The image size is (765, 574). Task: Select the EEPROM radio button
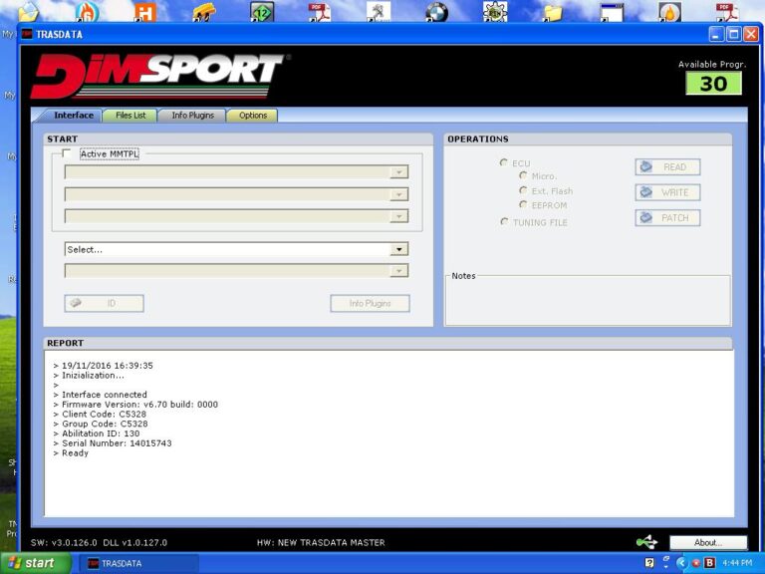(x=523, y=204)
